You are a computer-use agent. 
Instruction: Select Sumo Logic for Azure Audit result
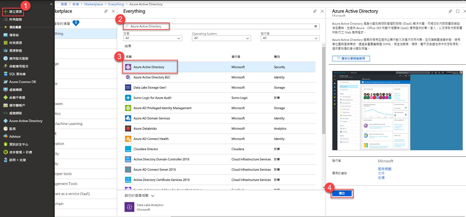coord(219,98)
